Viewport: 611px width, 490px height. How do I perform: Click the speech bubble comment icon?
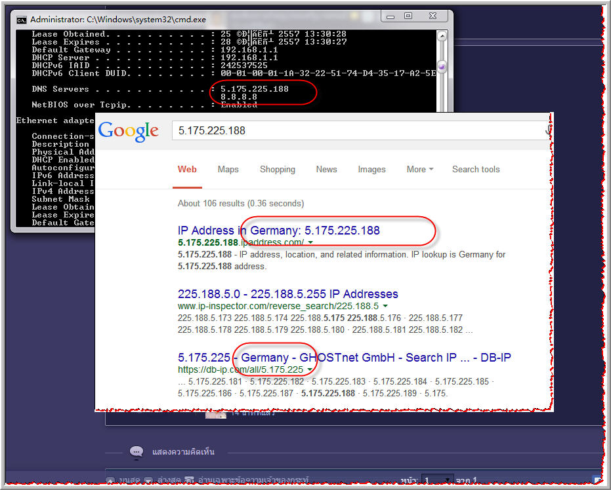tap(137, 452)
